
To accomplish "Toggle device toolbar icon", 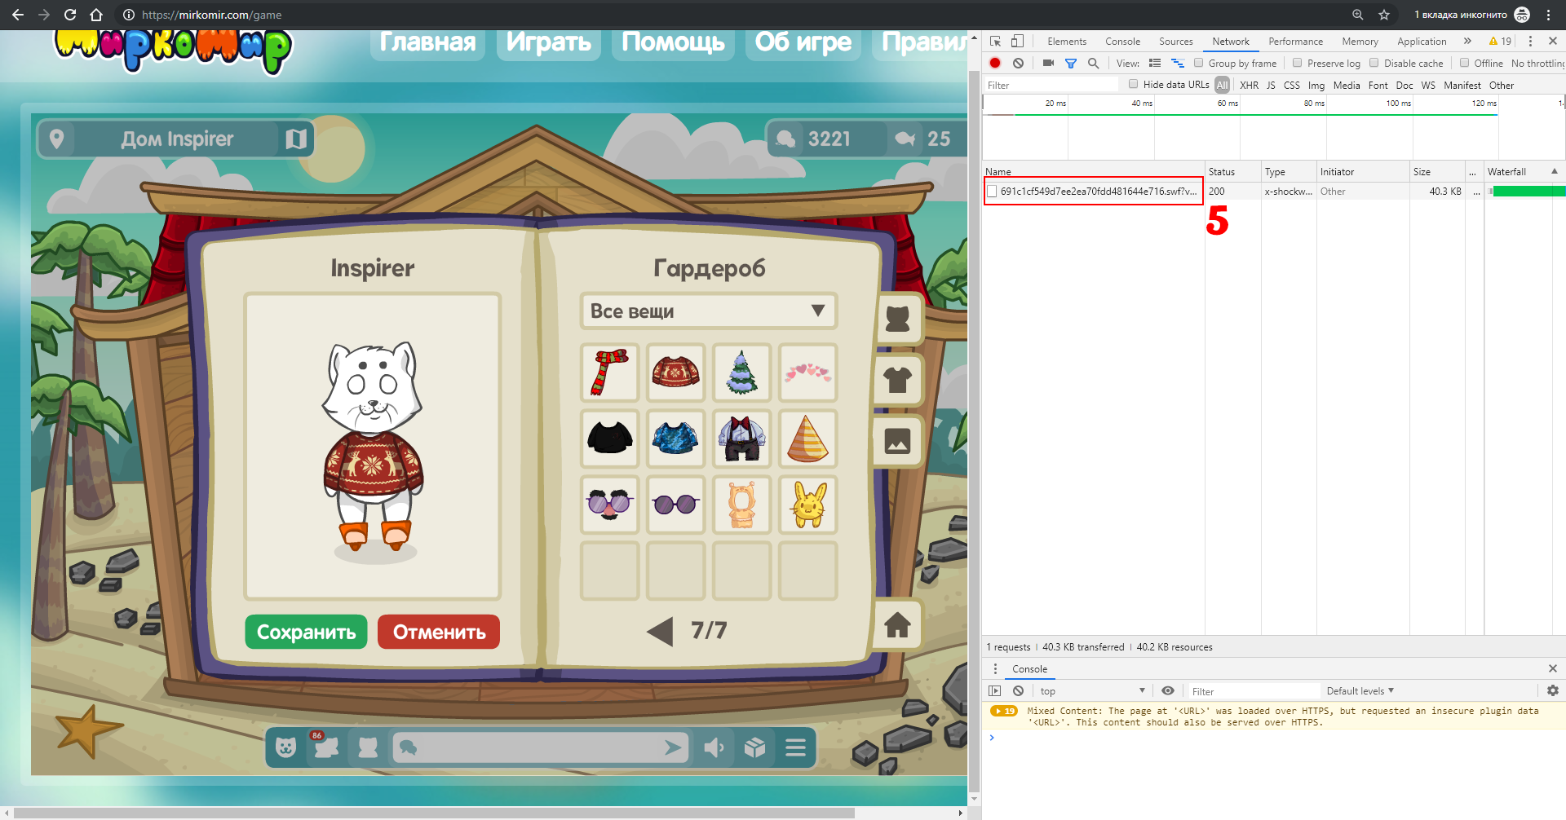I will (1017, 41).
